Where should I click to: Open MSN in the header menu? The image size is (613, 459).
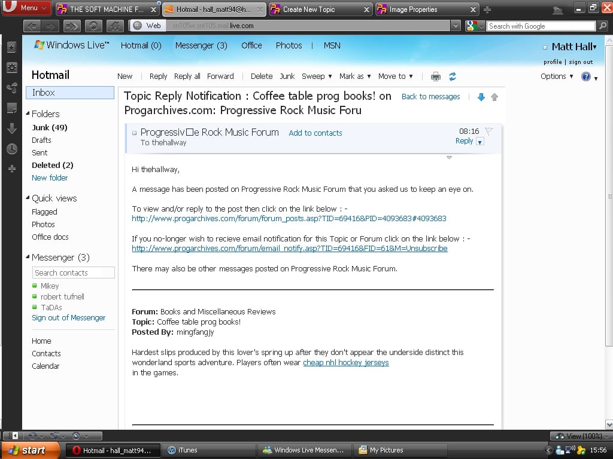point(332,45)
